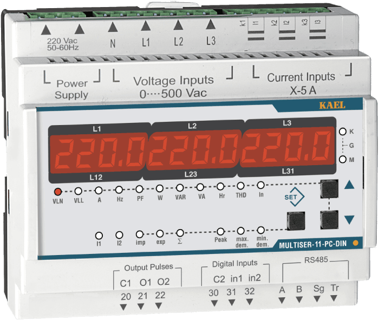
Task: Click the W indicator LED
Action: pyautogui.click(x=160, y=188)
